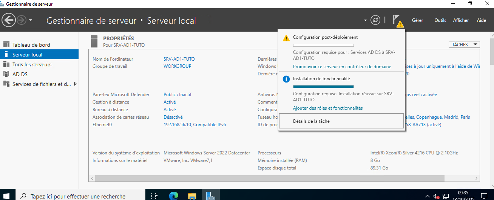Click the Ajouter des rôles et fonctionnalités link

click(327, 108)
